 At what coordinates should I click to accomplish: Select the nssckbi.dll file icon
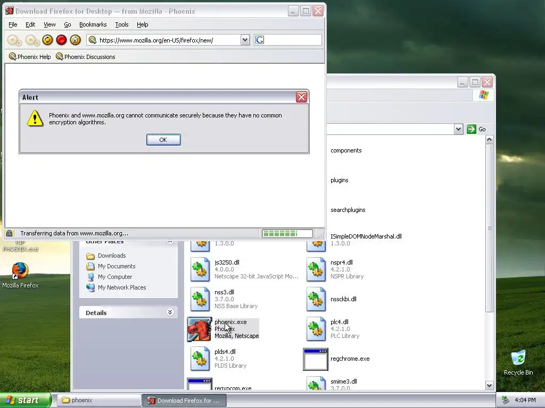click(x=316, y=299)
